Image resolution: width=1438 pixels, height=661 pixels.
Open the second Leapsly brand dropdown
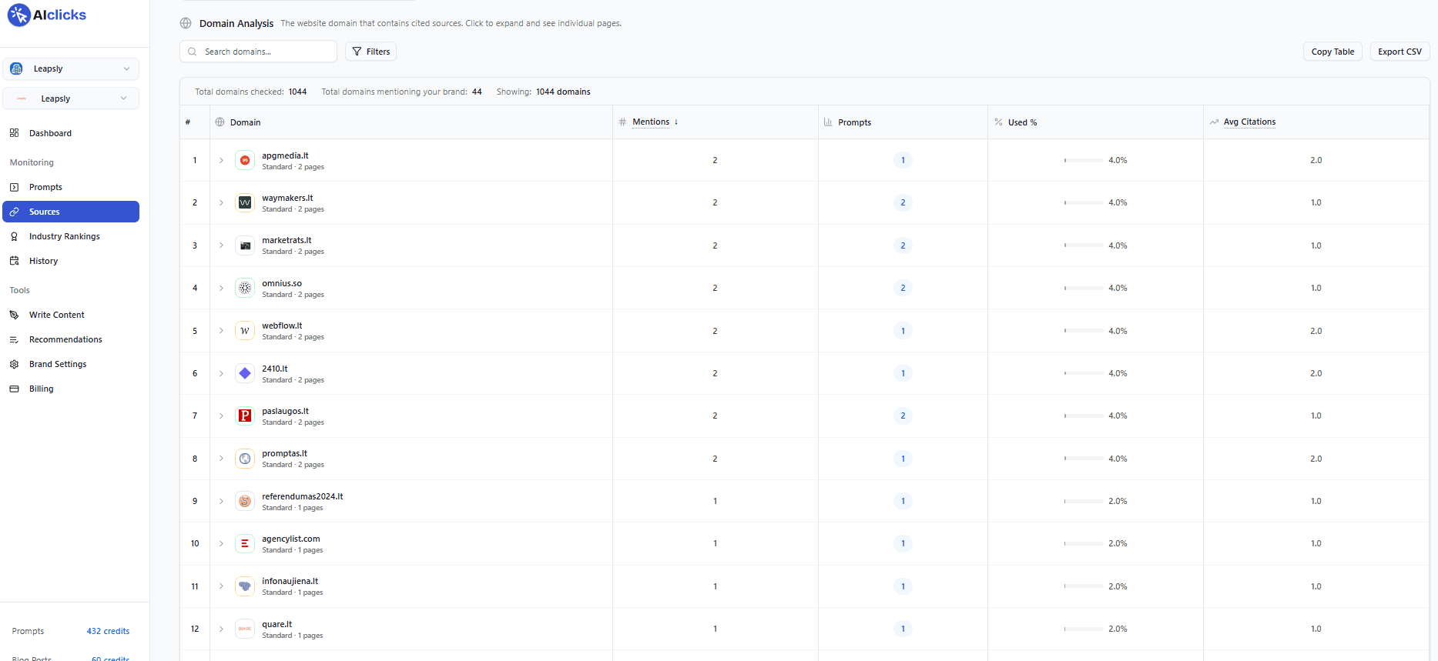click(x=71, y=98)
